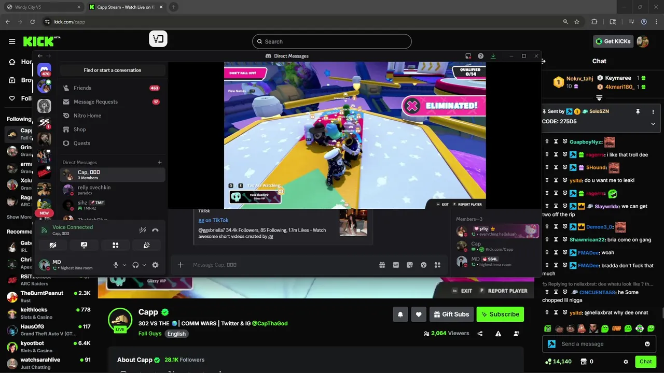Toggle stream notifications bell
Screen dimensions: 664x373
pos(400,314)
